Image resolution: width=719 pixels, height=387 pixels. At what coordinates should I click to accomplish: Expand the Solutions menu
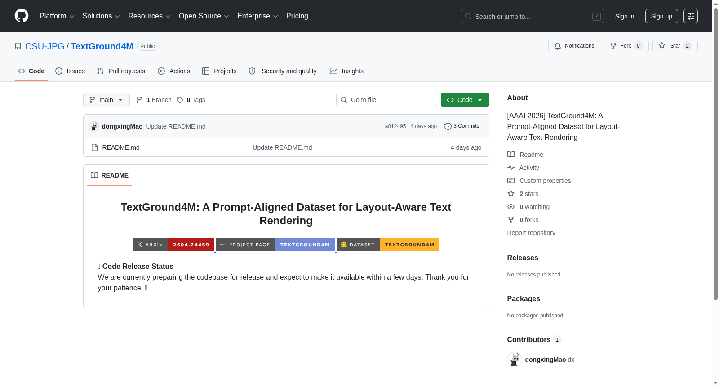coord(101,16)
